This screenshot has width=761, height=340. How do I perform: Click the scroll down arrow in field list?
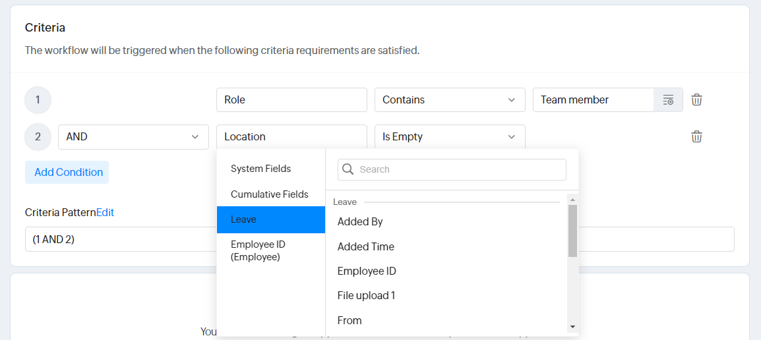click(x=572, y=327)
